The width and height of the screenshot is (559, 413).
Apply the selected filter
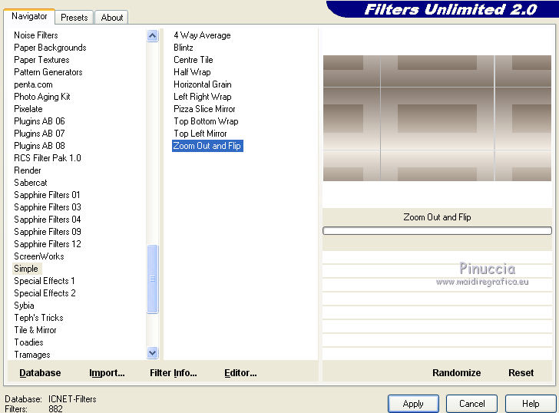pos(413,404)
